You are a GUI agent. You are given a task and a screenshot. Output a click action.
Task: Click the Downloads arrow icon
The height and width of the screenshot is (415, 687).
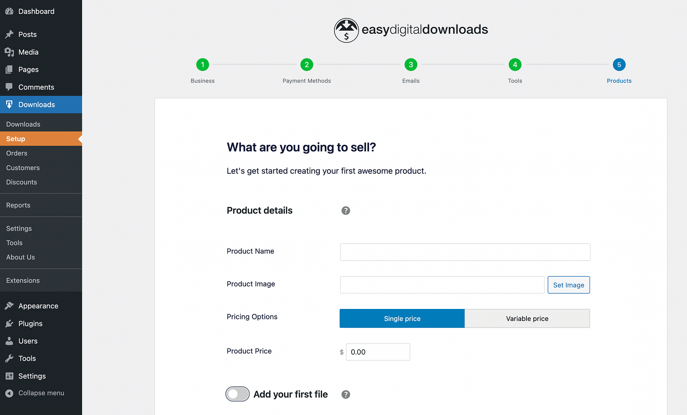[9, 105]
